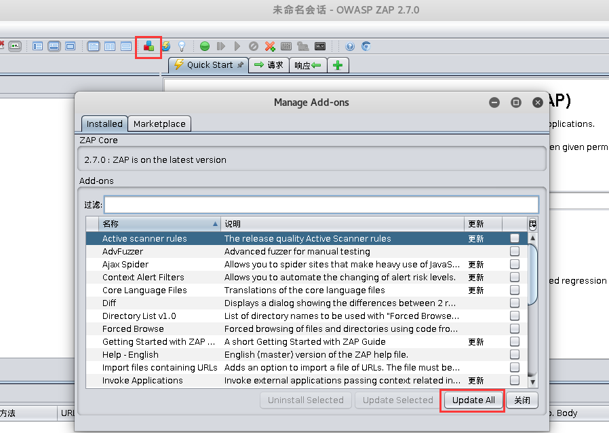Select the Diff add-on checkbox
The width and height of the screenshot is (609, 433).
click(x=515, y=303)
